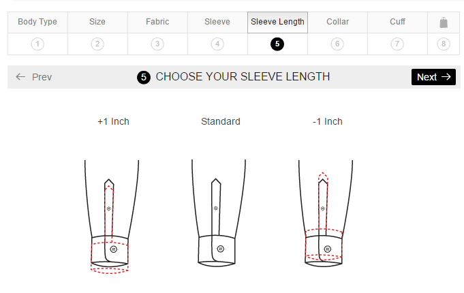The width and height of the screenshot is (464, 293).
Task: Open the Fabric tab
Action: click(x=157, y=22)
